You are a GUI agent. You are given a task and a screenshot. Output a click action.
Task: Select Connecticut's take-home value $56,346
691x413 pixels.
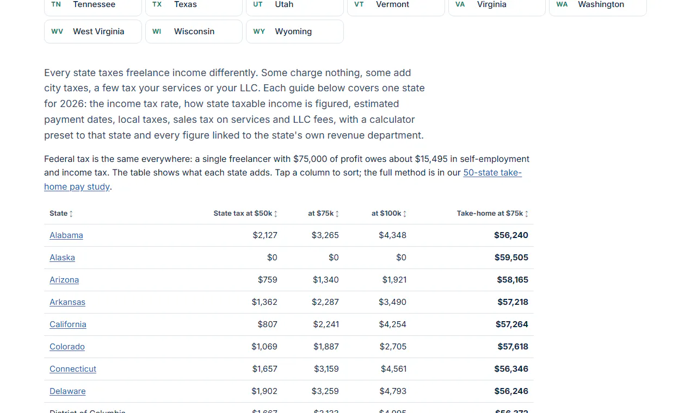[x=511, y=369]
